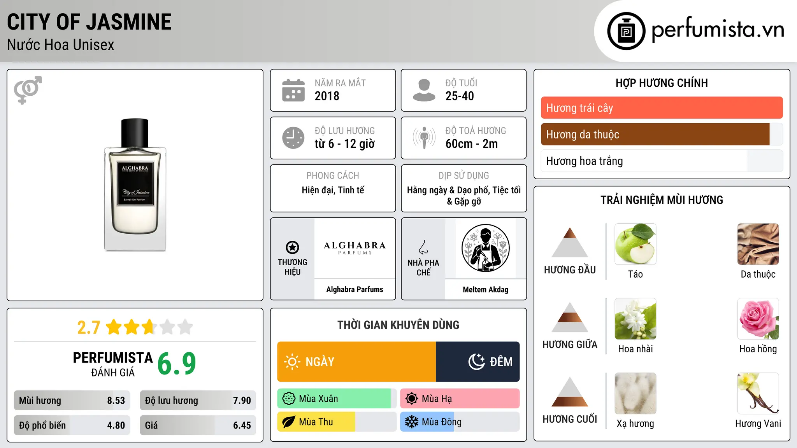
Task: Select the Hương da thuộc accord bar
Action: pyautogui.click(x=662, y=134)
